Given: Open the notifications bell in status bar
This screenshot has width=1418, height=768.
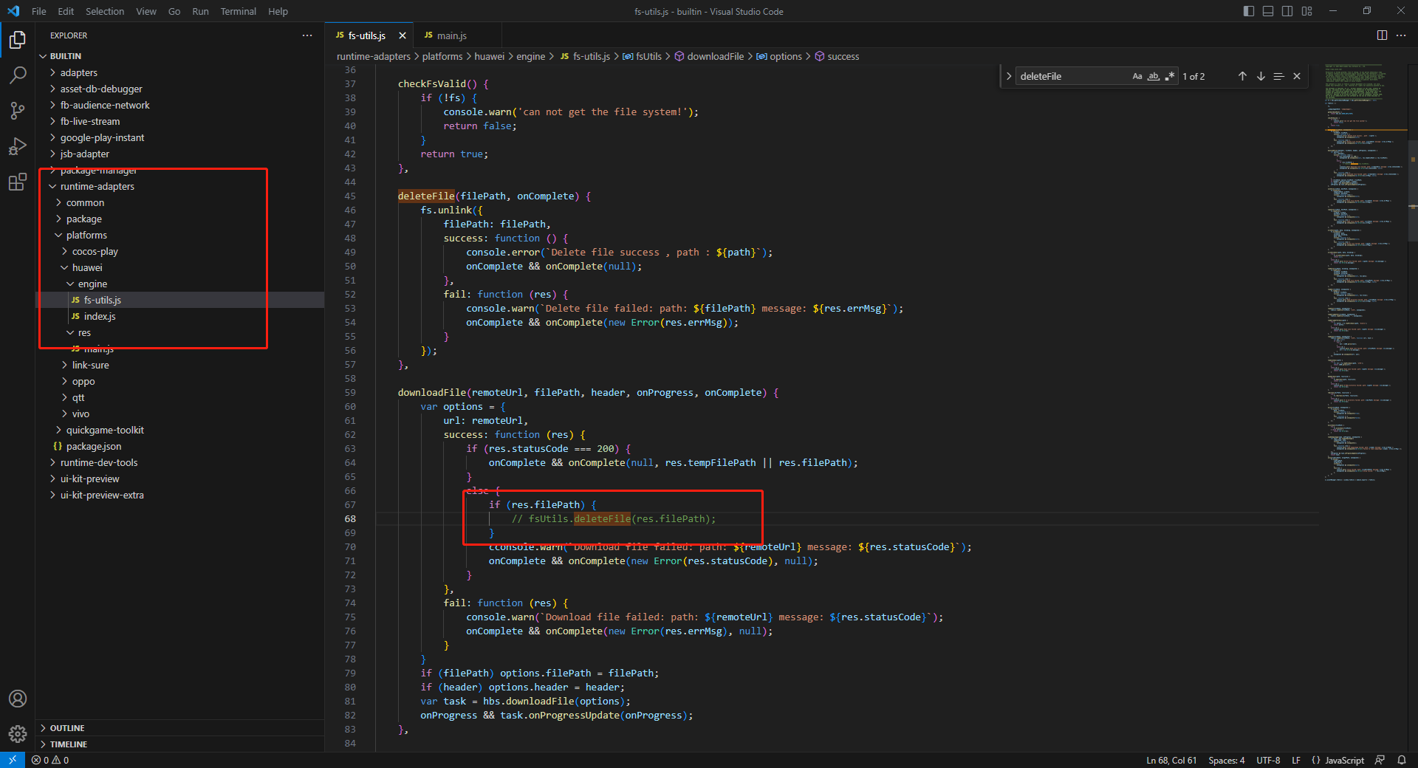Looking at the screenshot, I should click(1402, 760).
